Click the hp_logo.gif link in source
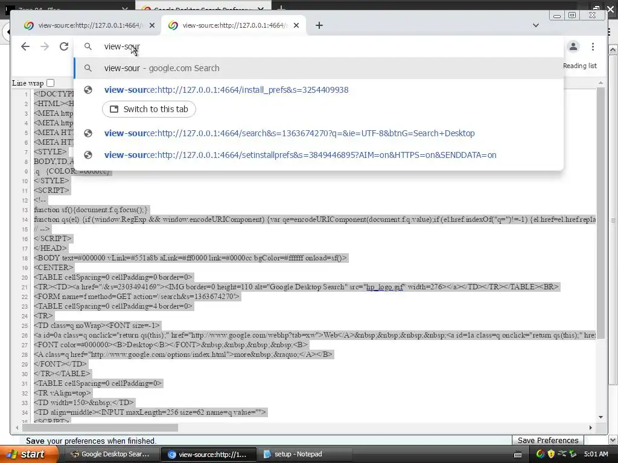 pyautogui.click(x=384, y=286)
